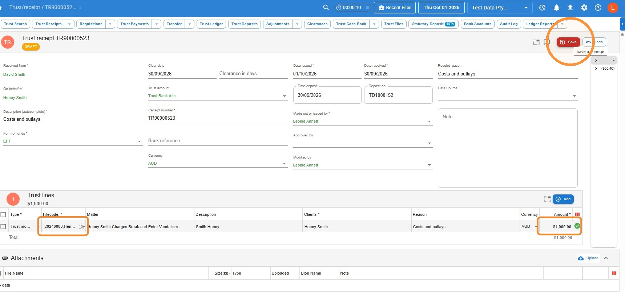The width and height of the screenshot is (625, 292).
Task: Open the settings gear
Action: [584, 8]
